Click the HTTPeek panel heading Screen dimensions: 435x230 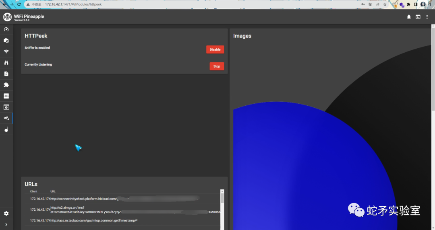click(36, 36)
